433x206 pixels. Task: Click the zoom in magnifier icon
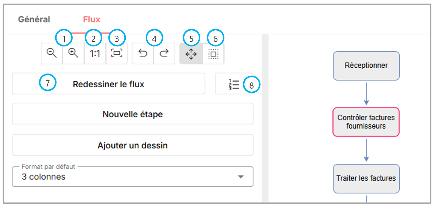73,53
